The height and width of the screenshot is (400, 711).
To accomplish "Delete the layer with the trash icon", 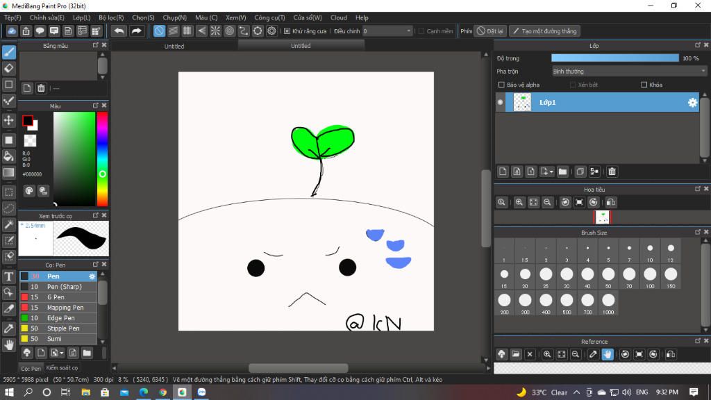I will pos(612,172).
